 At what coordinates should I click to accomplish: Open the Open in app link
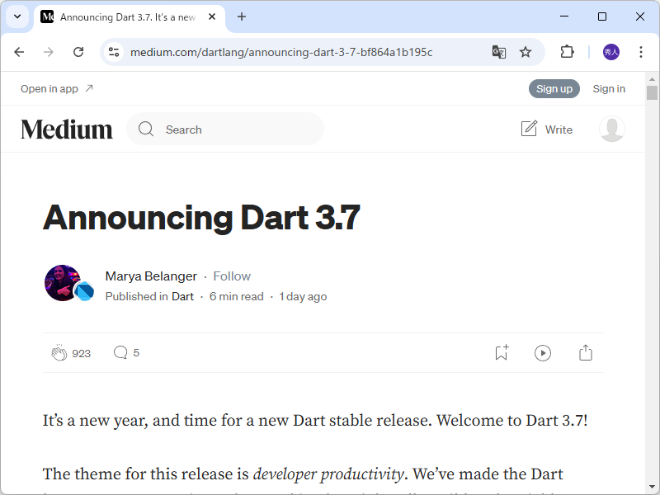49,88
